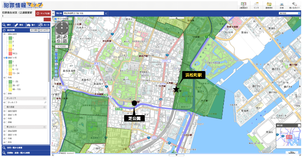Viewport: 302px width, 157px height.
Task: Click the zoom-in magnifier under the compass
Action: click(x=59, y=37)
